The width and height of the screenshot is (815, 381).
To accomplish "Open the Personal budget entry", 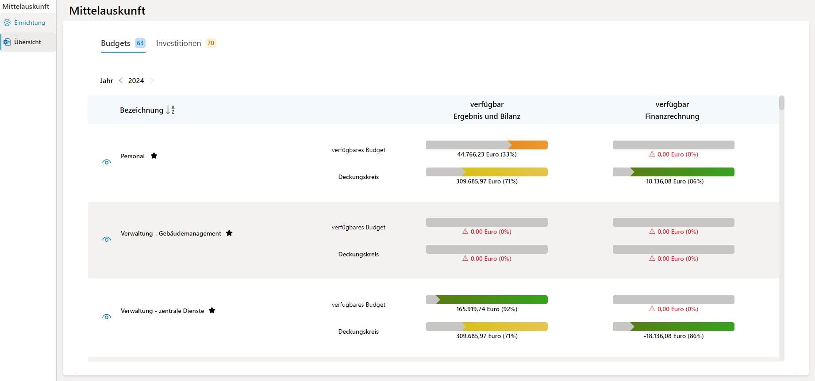I will pos(133,156).
